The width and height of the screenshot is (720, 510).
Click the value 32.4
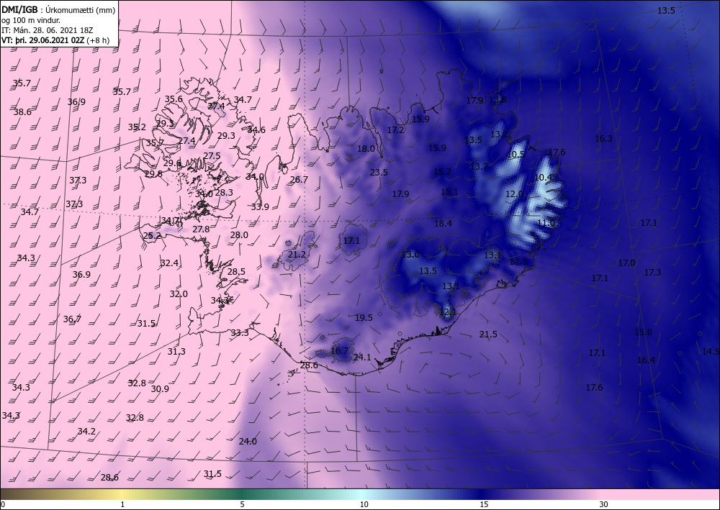[x=169, y=263]
